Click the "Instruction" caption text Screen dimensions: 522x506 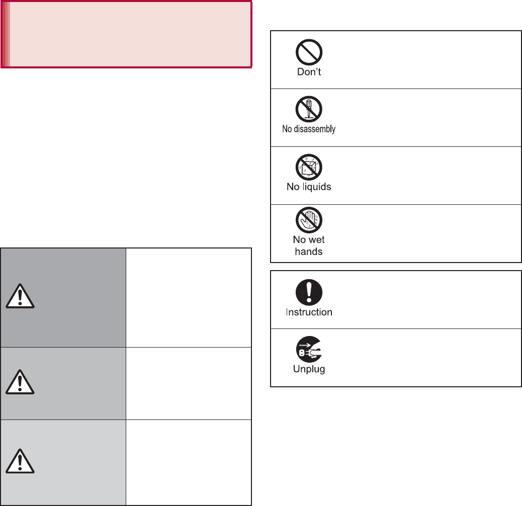[x=309, y=312]
